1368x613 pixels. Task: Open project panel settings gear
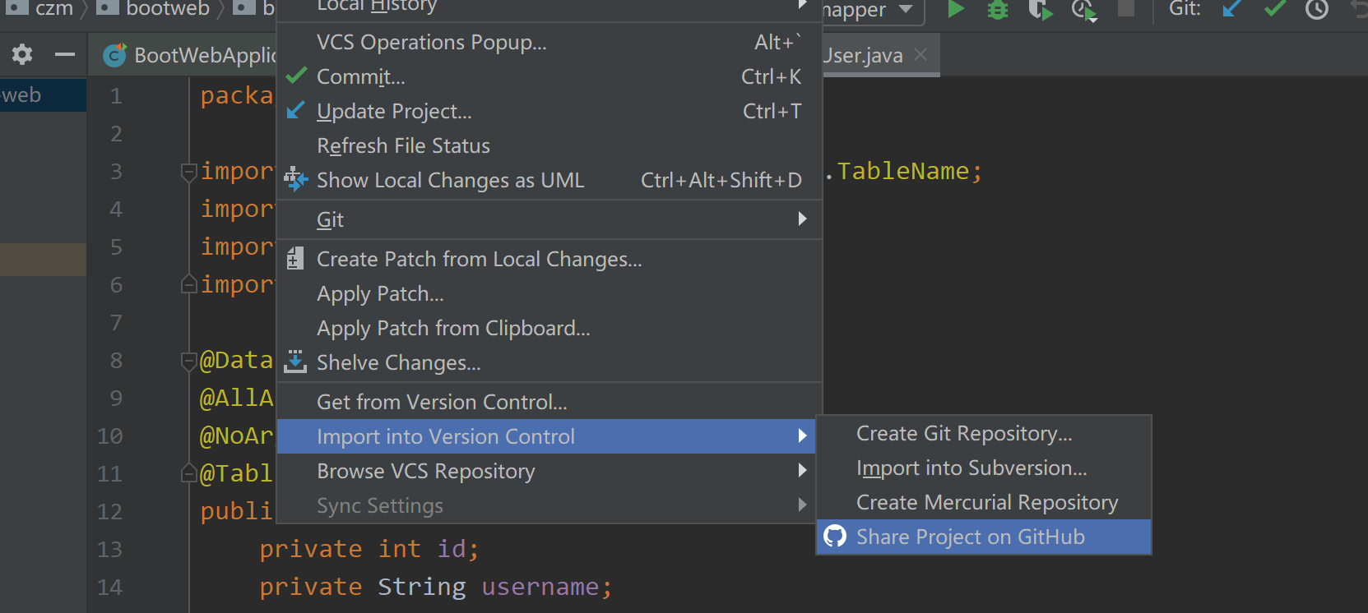tap(22, 55)
